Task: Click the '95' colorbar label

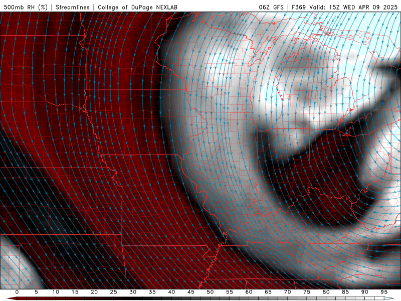Action: 384,292
